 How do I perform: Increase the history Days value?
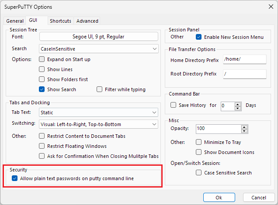[238, 104]
